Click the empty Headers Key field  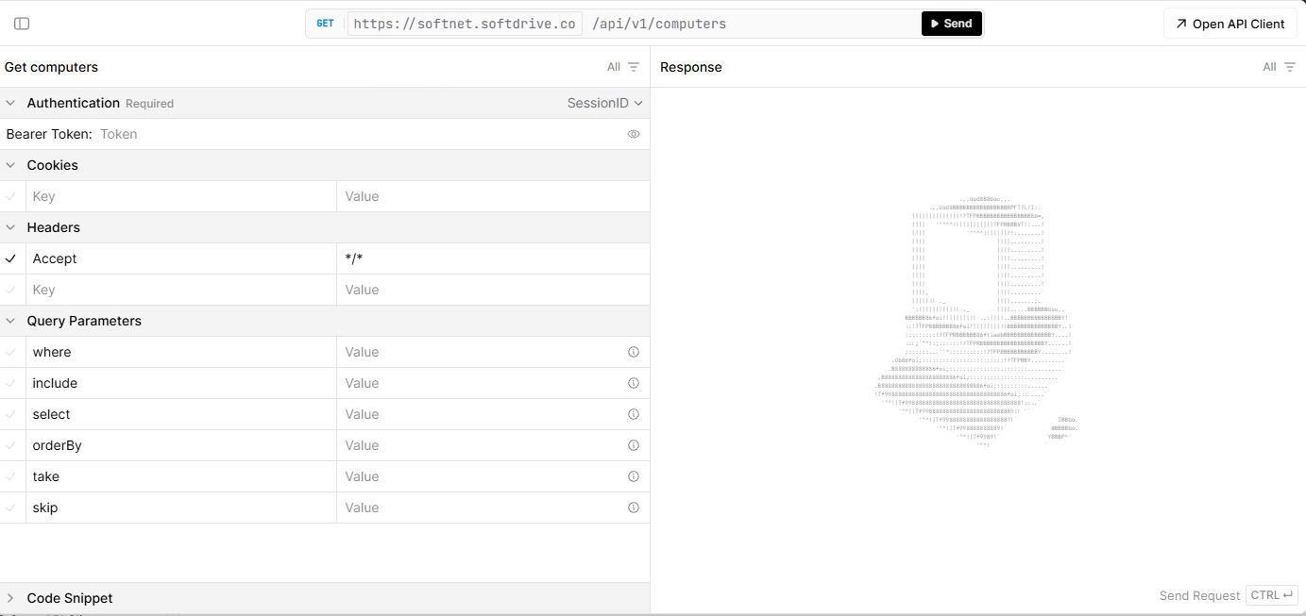point(181,290)
